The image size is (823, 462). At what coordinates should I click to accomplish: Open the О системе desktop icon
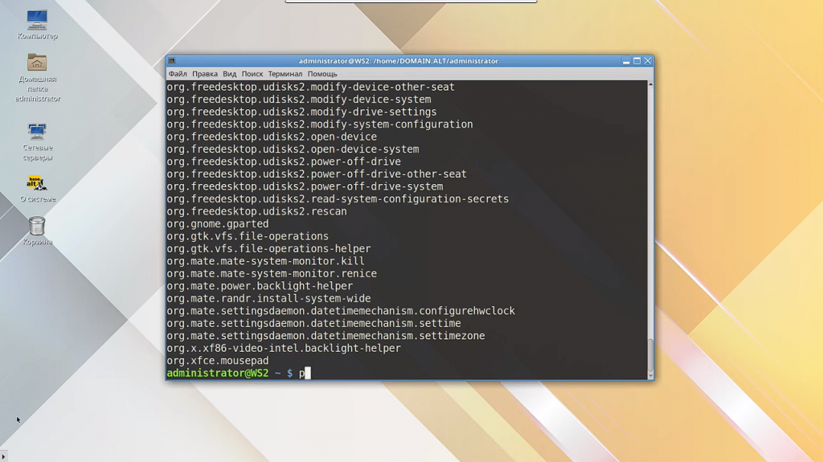(x=37, y=189)
